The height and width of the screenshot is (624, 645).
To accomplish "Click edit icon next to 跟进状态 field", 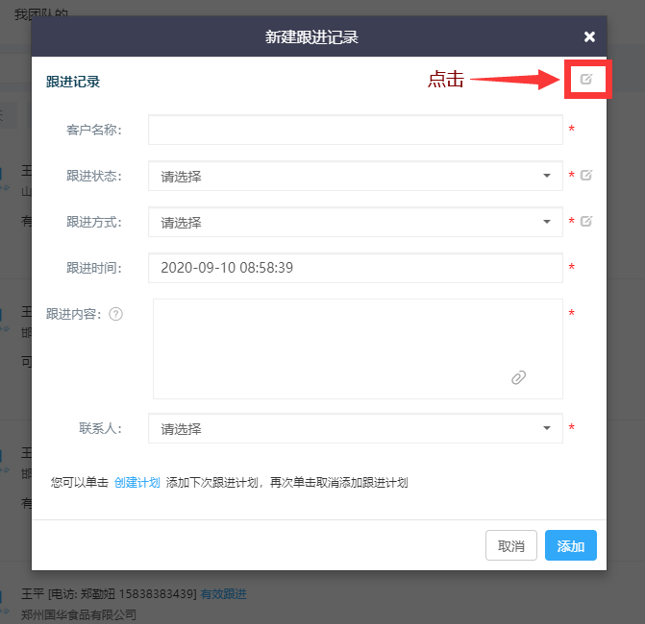I will pyautogui.click(x=586, y=175).
